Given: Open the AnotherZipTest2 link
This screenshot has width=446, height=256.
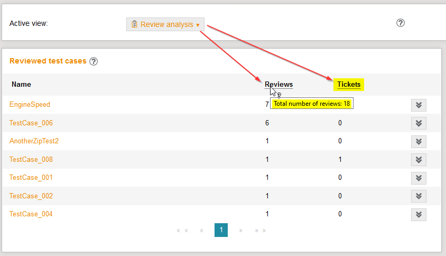Looking at the screenshot, I should [34, 141].
